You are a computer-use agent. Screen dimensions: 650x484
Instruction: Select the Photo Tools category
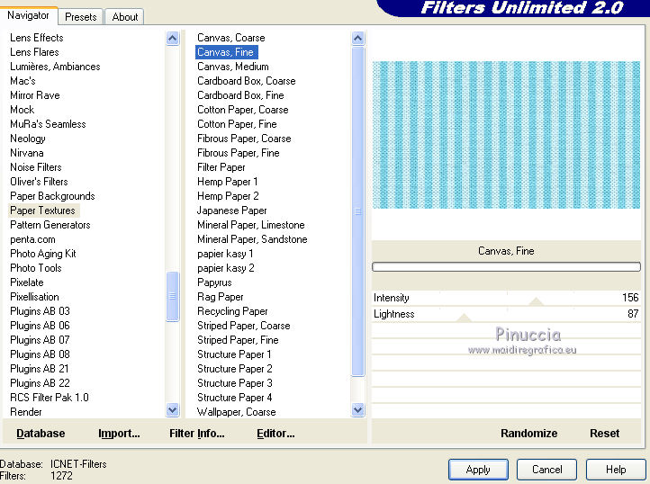[x=36, y=268]
